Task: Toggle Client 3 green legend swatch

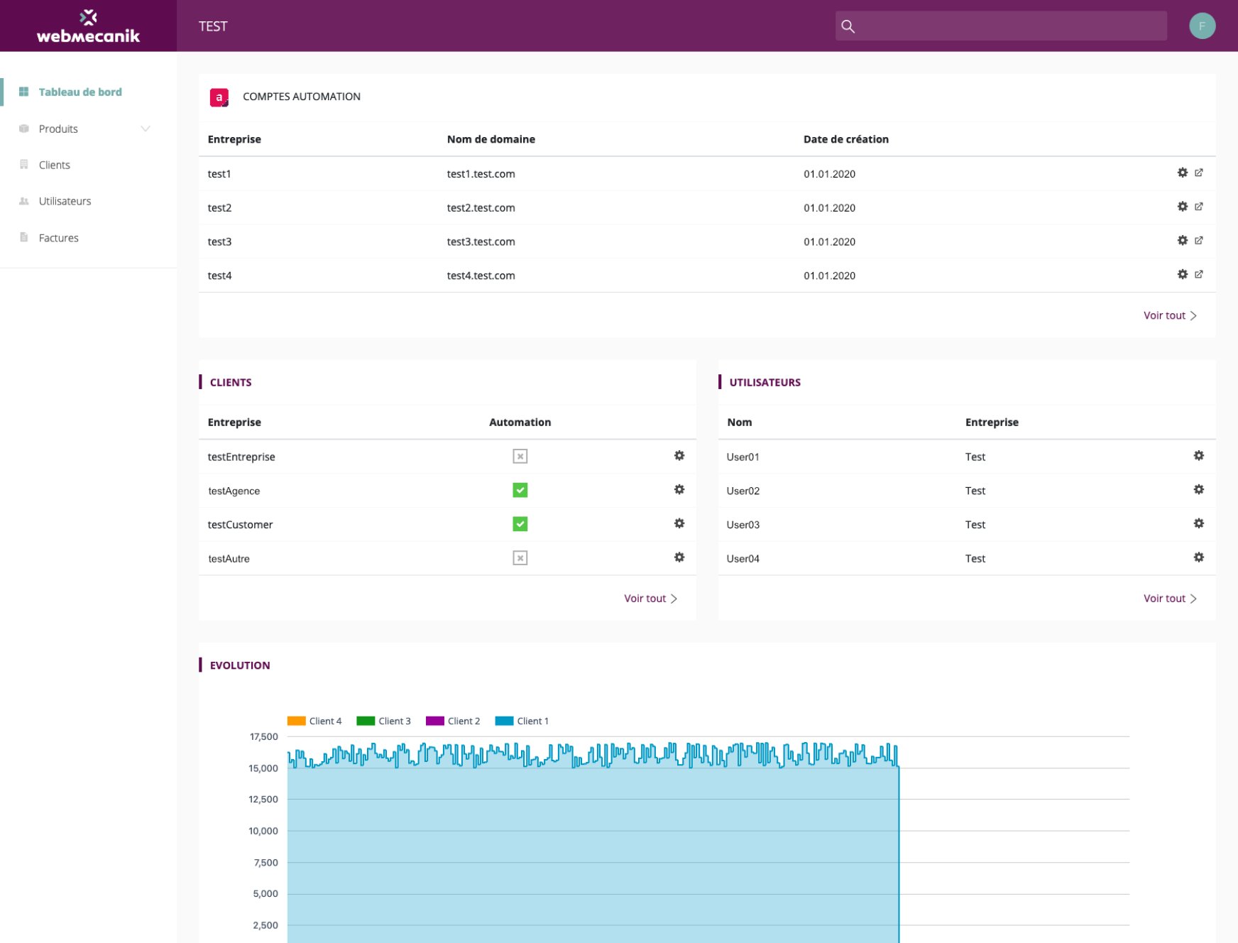Action: (366, 721)
